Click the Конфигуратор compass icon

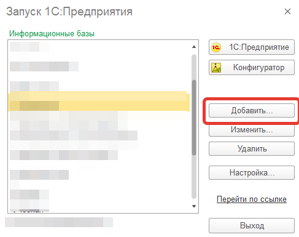[x=216, y=68]
